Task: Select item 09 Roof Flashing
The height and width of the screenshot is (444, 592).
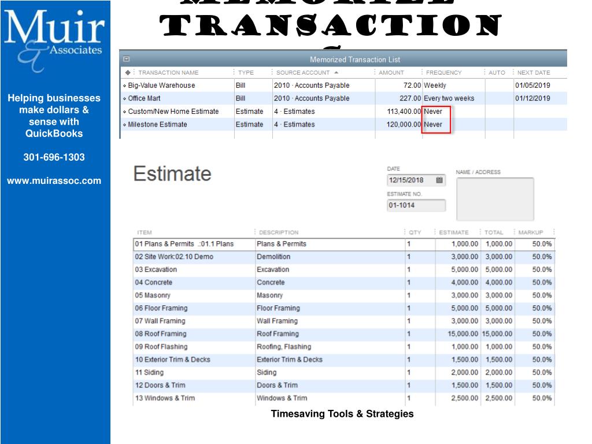Action: point(344,347)
